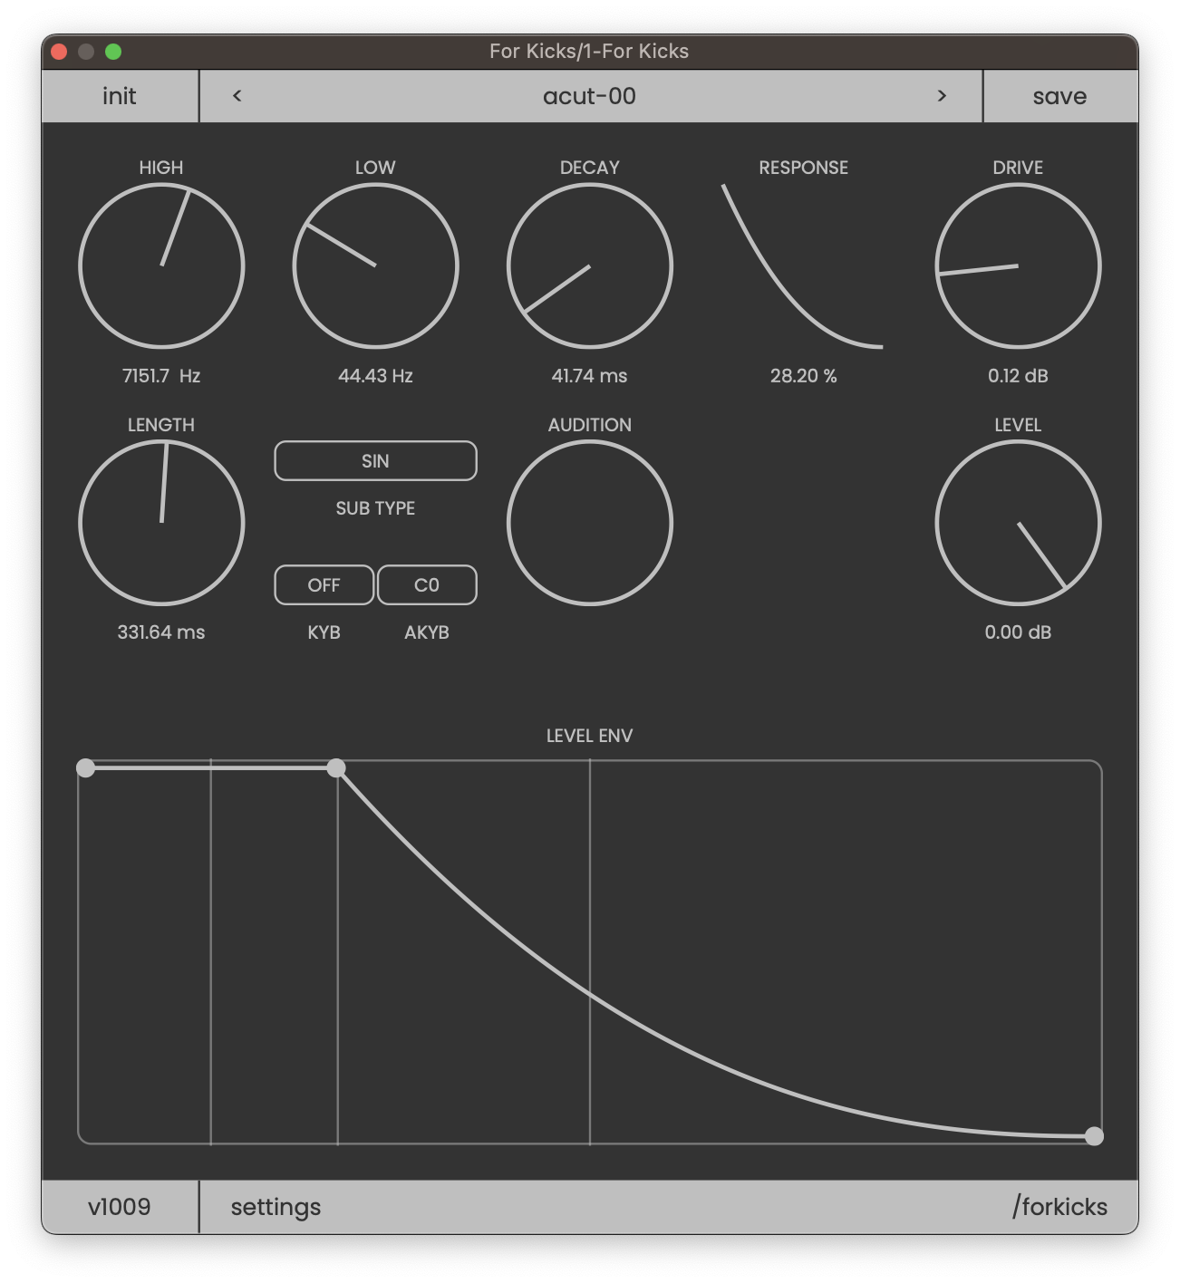Click the LOW frequency knob
Image resolution: width=1180 pixels, height=1283 pixels.
(375, 266)
